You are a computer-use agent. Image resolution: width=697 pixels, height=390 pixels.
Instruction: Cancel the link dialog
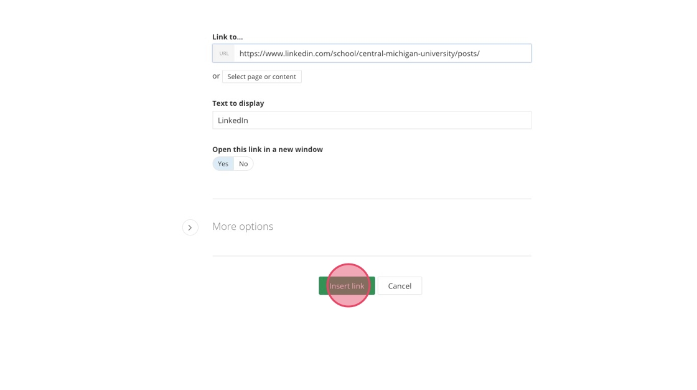click(400, 286)
